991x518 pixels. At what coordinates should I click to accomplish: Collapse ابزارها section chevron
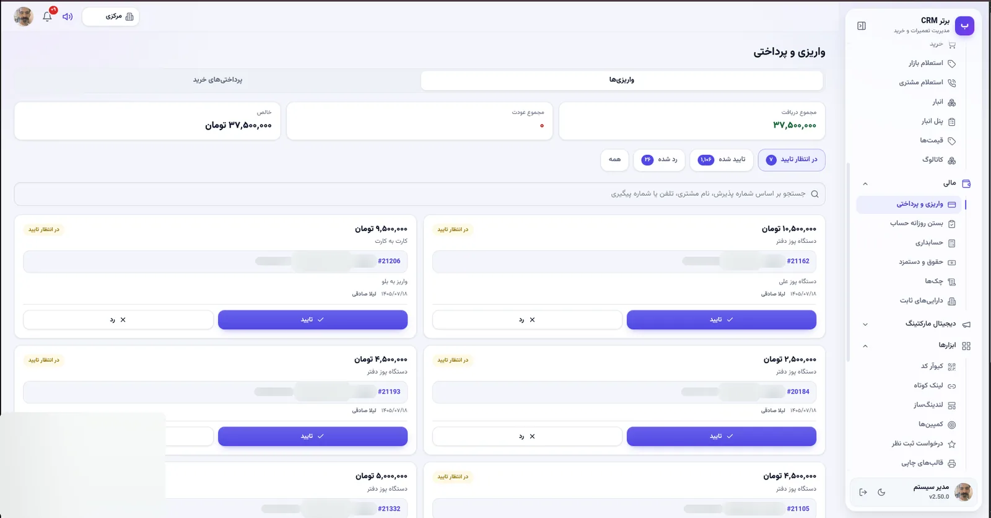click(x=865, y=346)
